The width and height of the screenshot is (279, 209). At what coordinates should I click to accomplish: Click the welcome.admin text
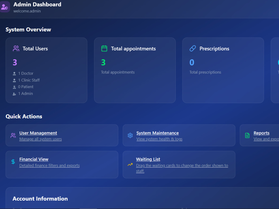[x=27, y=11]
